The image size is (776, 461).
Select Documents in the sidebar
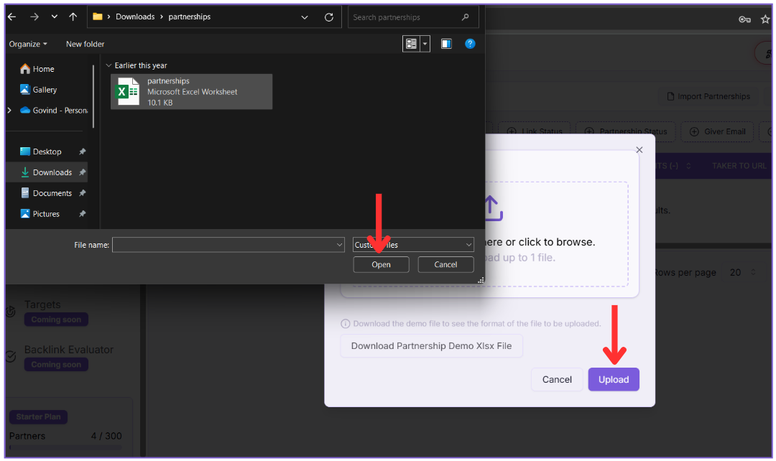point(52,193)
